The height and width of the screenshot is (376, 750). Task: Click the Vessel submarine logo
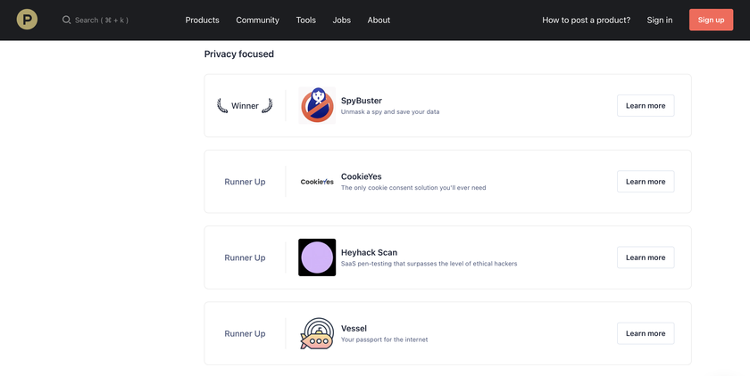click(x=317, y=333)
